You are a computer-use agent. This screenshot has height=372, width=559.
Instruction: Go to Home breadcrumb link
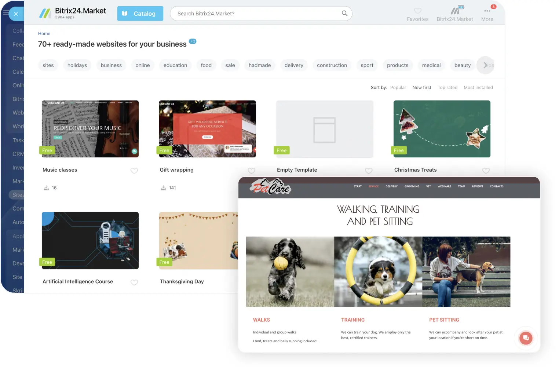(x=44, y=33)
